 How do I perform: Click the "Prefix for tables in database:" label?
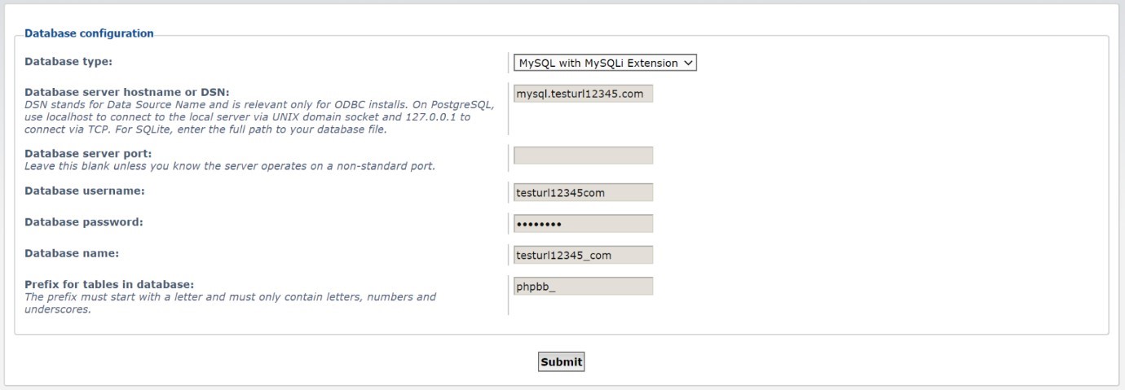click(x=109, y=284)
